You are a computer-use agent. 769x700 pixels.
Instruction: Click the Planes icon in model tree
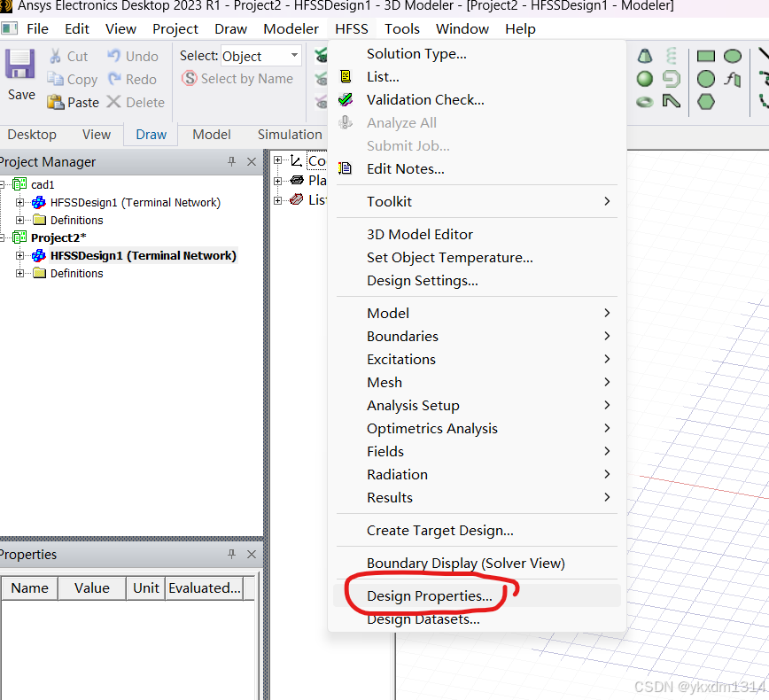297,180
